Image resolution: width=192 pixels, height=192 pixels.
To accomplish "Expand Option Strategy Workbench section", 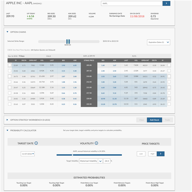I will pyautogui.click(x=7, y=120).
